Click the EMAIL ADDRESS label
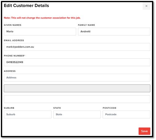This screenshot has height=140, width=156. [x=14, y=40]
